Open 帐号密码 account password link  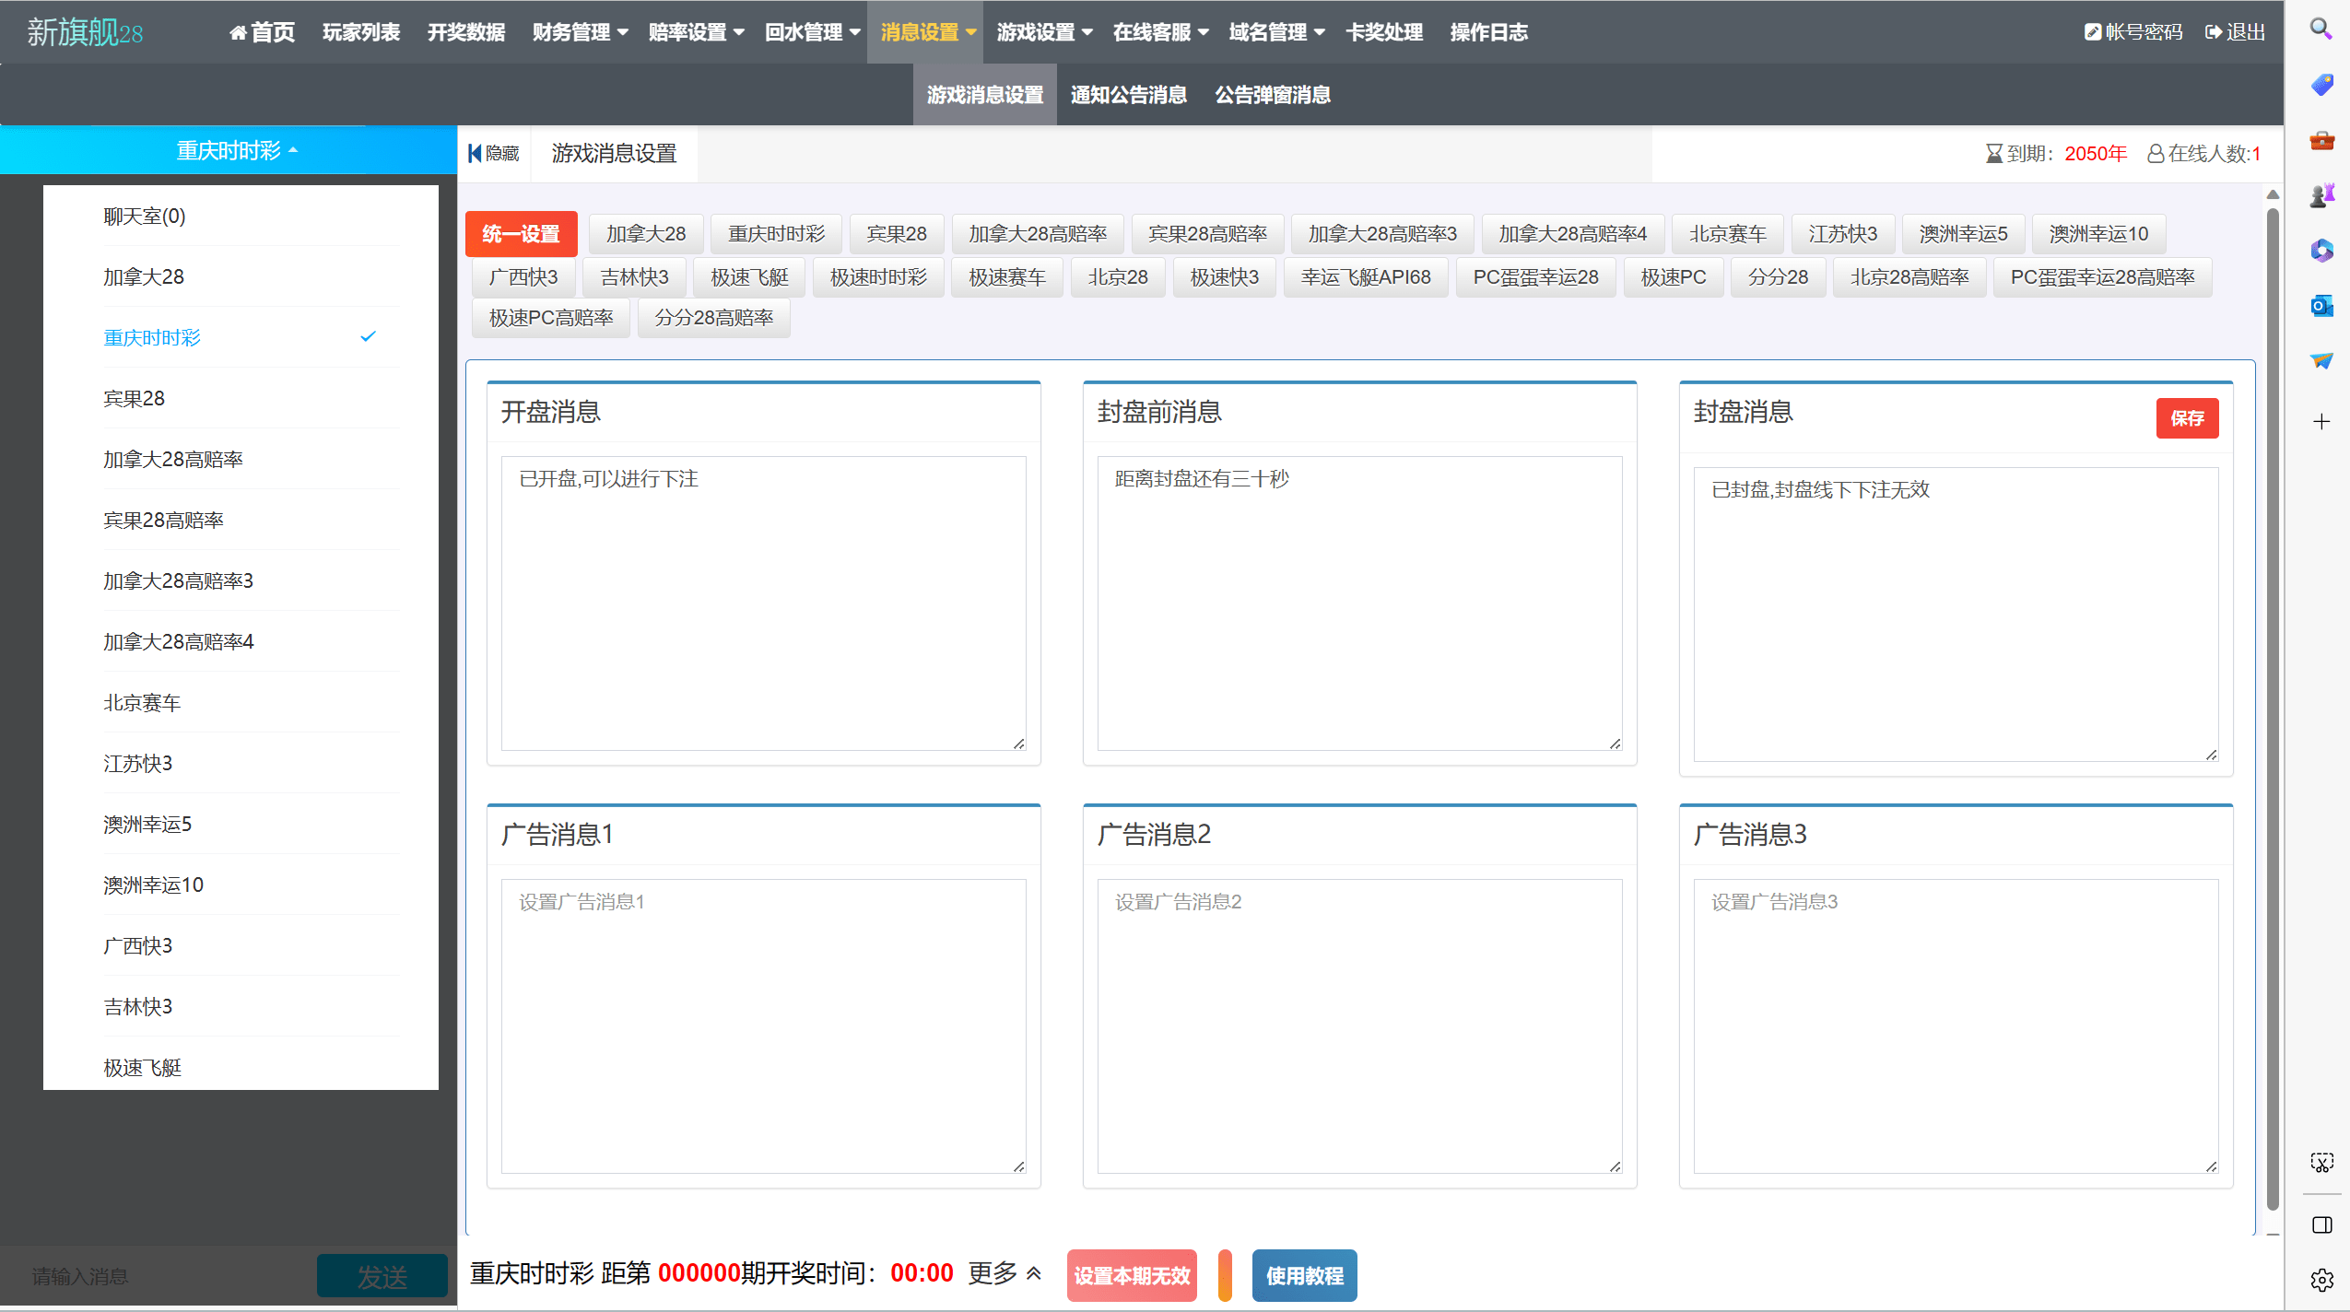coord(2133,32)
